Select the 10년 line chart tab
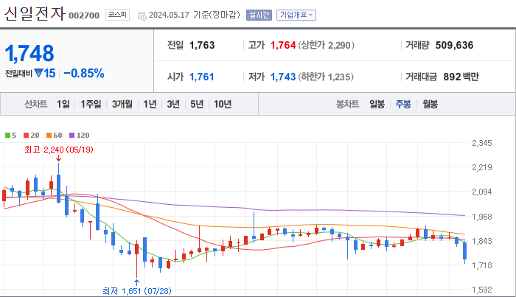516x297 pixels. [223, 104]
